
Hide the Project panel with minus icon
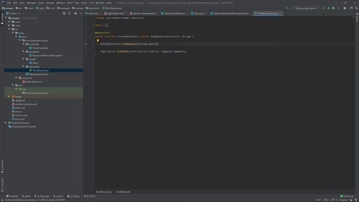81,13
